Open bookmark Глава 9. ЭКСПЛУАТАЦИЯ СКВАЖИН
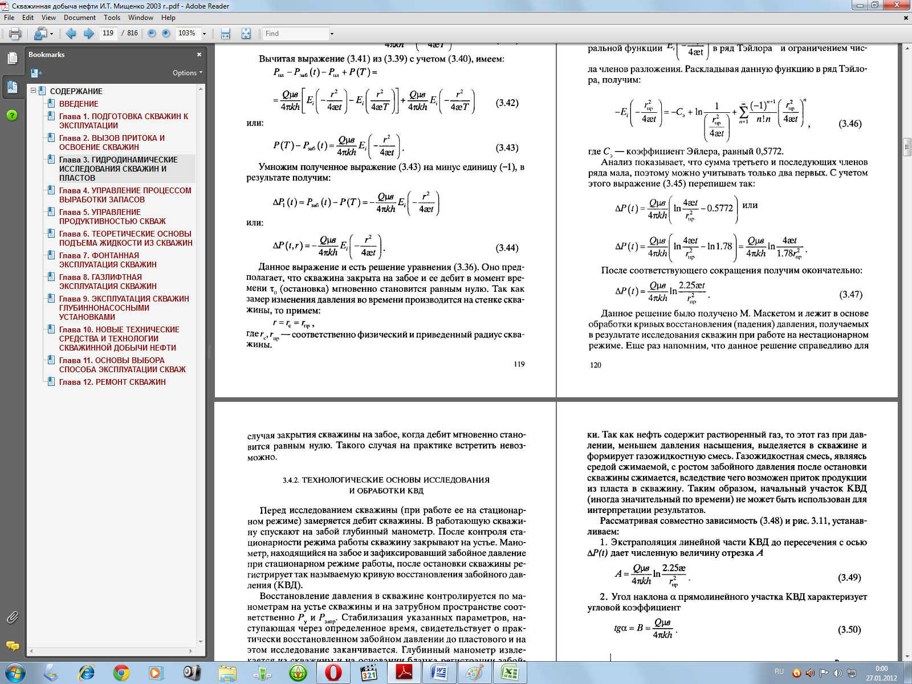Image resolution: width=912 pixels, height=684 pixels. pyautogui.click(x=124, y=308)
